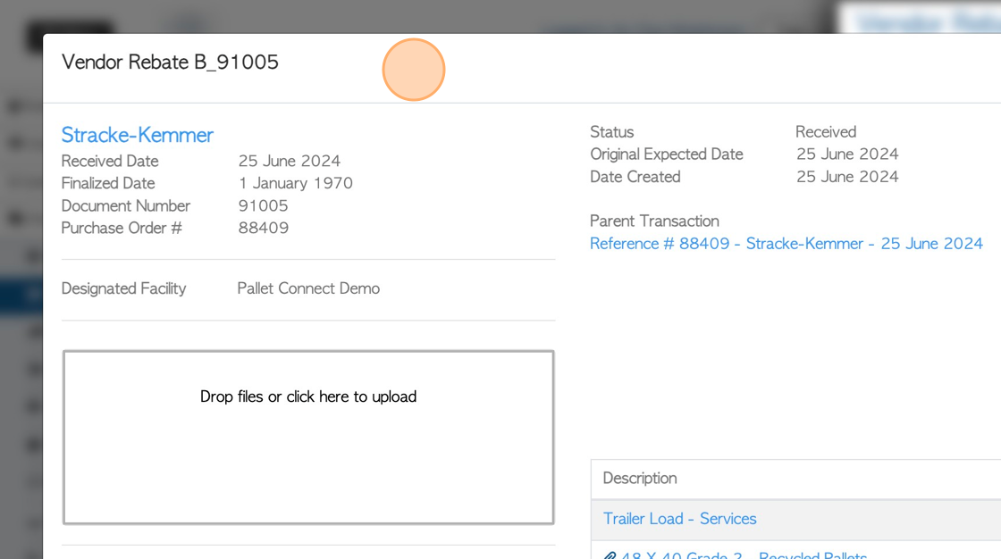Click the Document Number value 91005

click(x=263, y=205)
